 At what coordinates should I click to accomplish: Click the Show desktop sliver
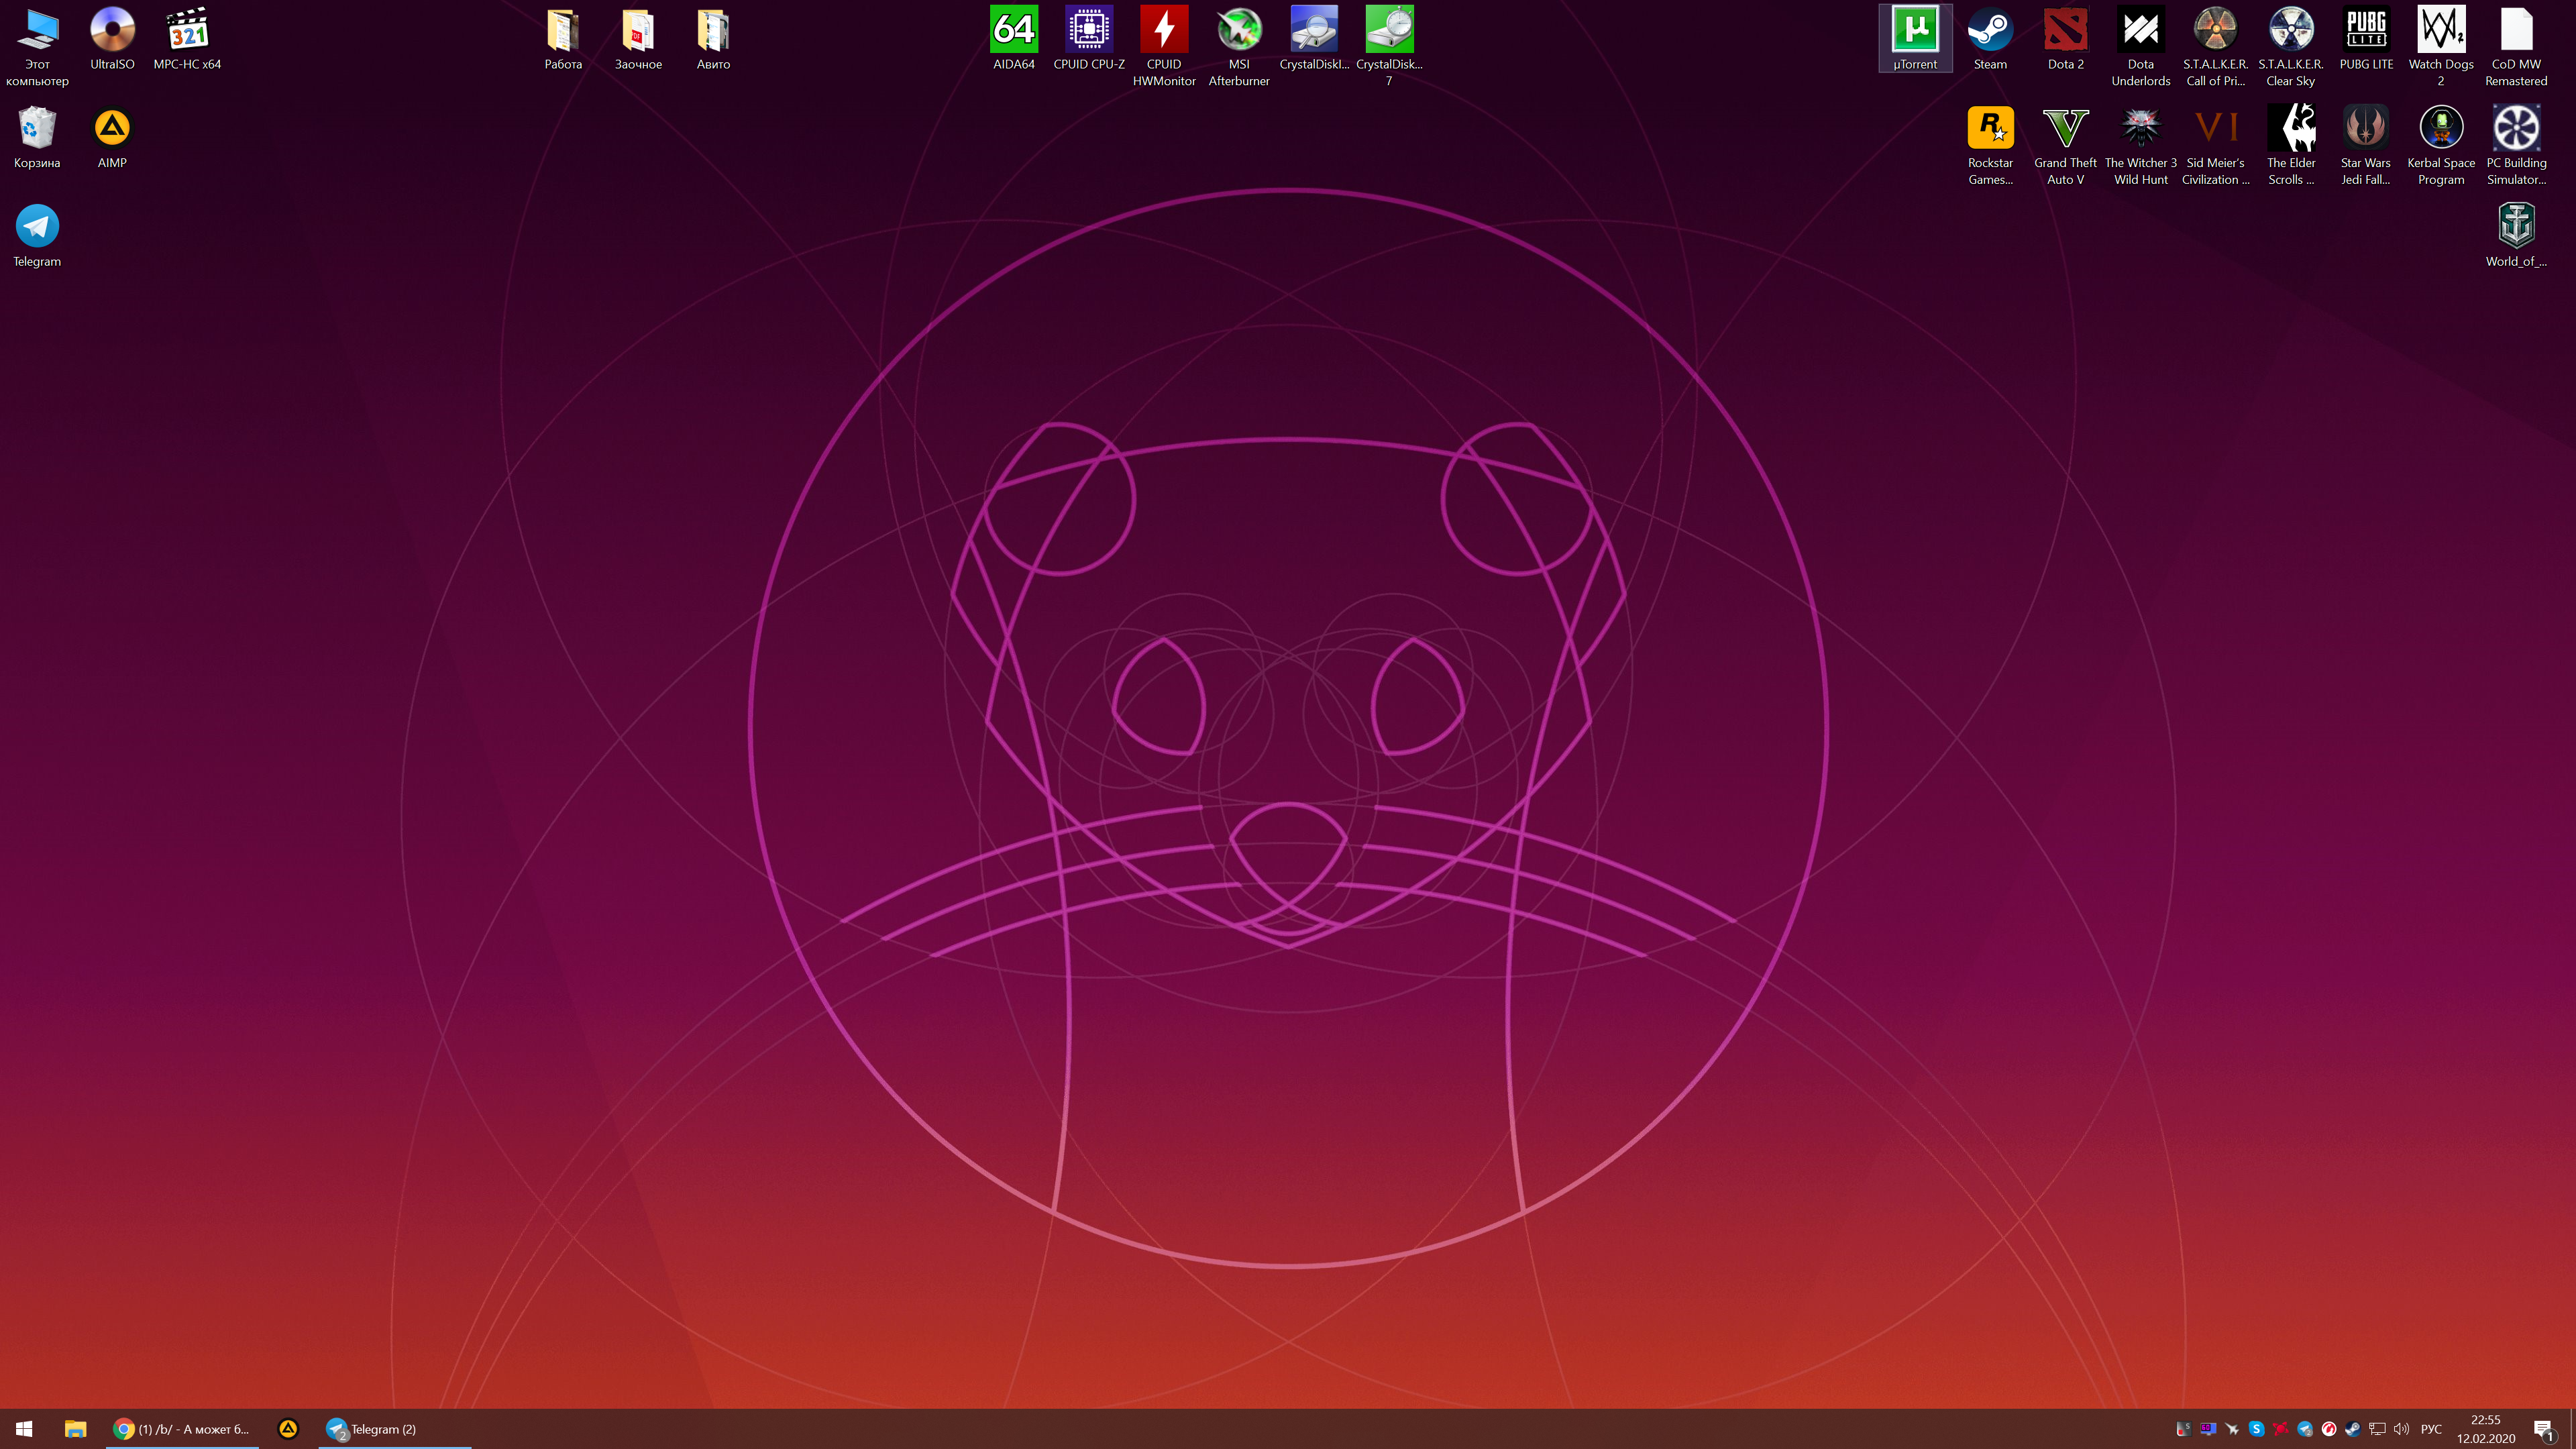[2572, 1429]
